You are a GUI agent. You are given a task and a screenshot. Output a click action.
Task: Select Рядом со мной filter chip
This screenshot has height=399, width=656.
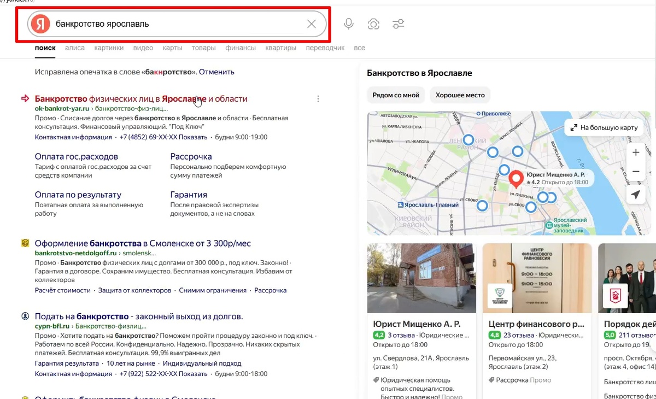[x=396, y=95]
